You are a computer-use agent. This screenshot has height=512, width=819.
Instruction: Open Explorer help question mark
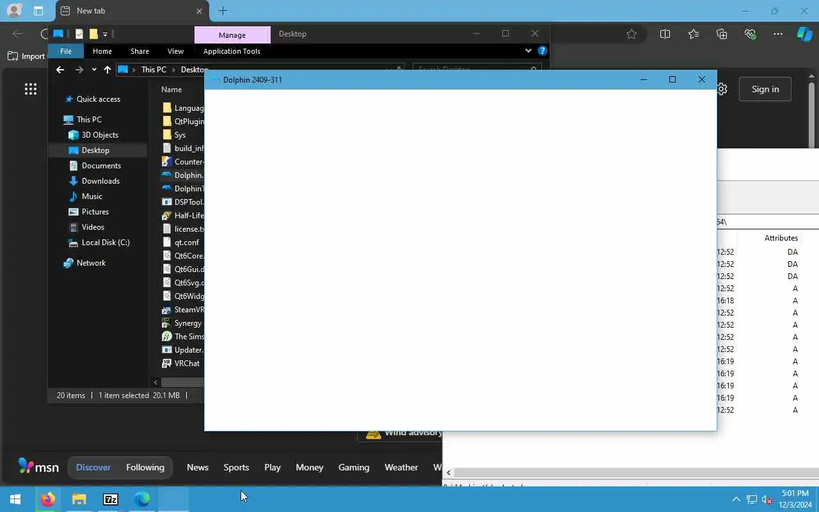tap(543, 51)
